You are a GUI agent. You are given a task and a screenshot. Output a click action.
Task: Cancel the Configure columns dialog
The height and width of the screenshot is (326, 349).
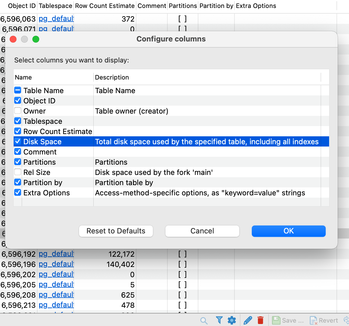click(202, 231)
